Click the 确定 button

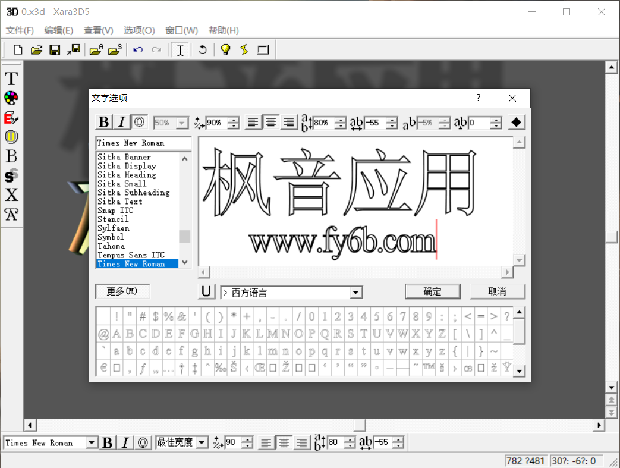433,291
